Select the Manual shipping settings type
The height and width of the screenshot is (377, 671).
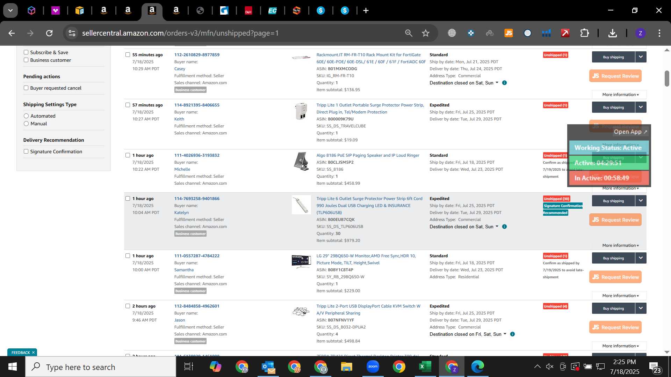[26, 124]
